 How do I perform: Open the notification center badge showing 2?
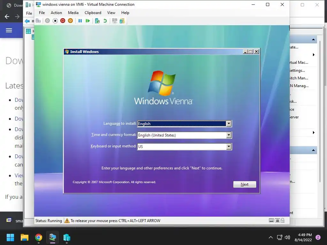[x=318, y=237]
